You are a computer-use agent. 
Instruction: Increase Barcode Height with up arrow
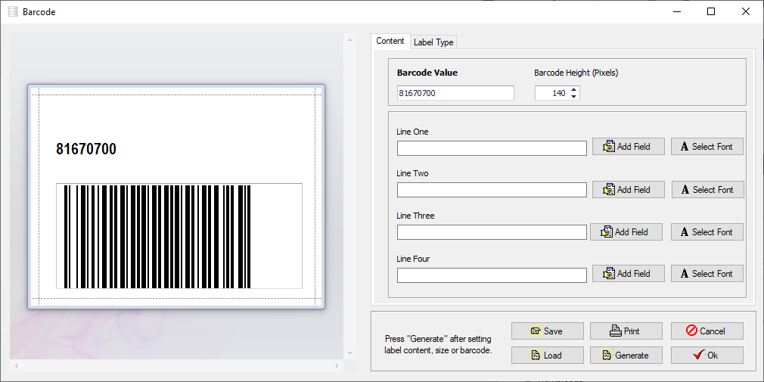pyautogui.click(x=574, y=90)
